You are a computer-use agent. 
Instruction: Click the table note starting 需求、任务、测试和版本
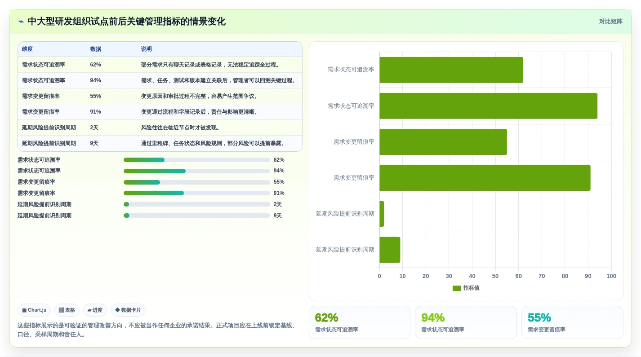219,80
